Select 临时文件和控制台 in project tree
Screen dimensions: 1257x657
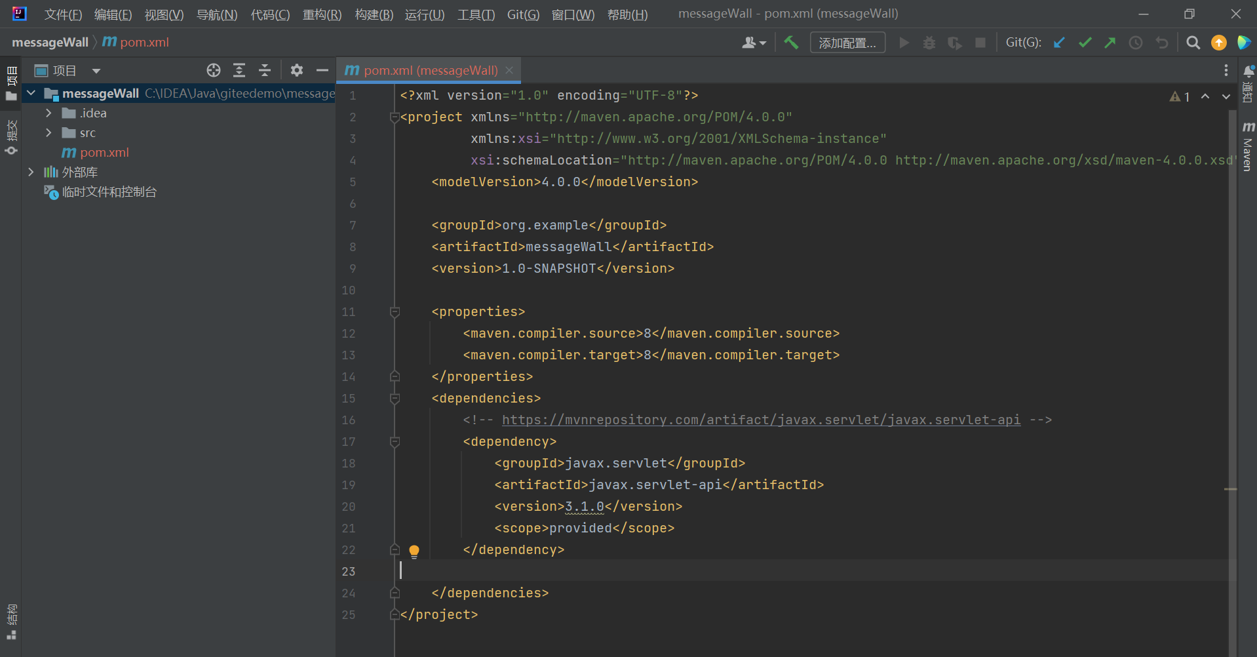[x=109, y=191]
